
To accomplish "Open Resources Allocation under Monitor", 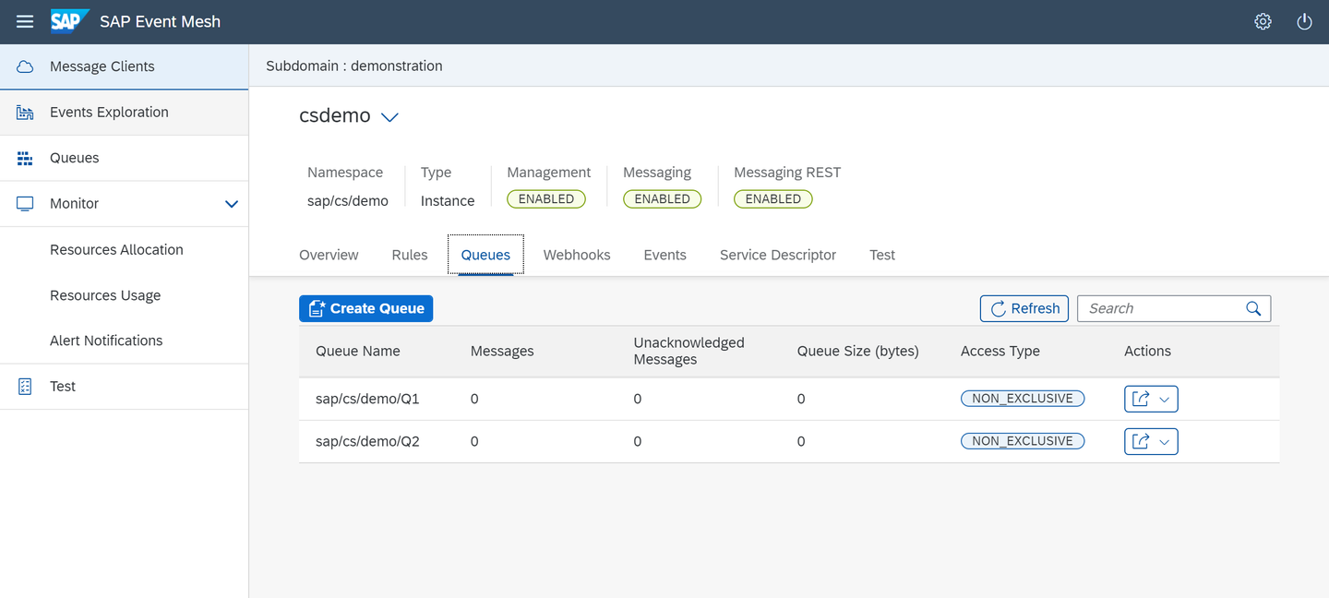I will point(125,249).
